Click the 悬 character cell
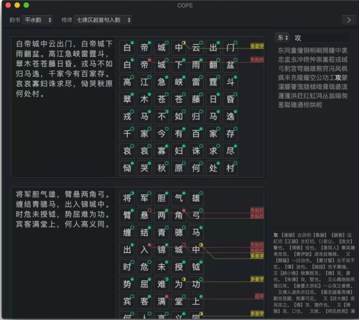Screen dimensions: 359x320 point(145,215)
